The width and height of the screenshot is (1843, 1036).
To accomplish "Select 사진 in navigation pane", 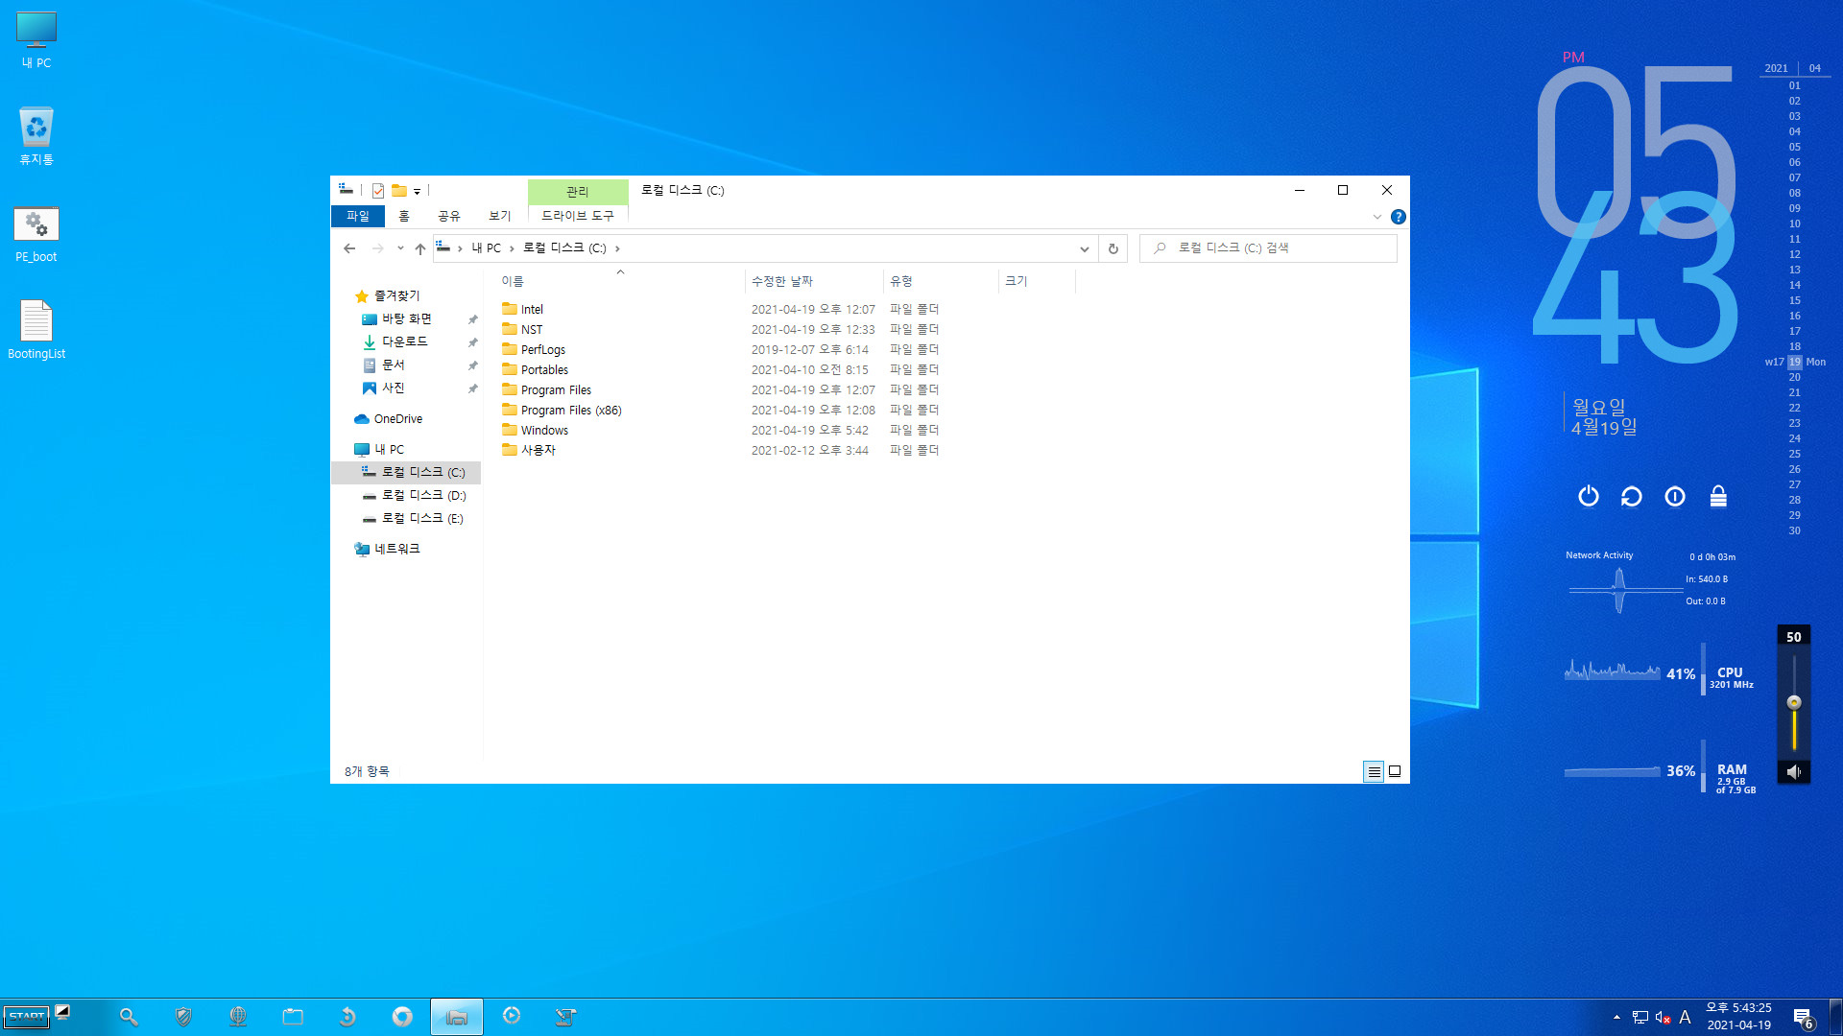I will [x=393, y=388].
